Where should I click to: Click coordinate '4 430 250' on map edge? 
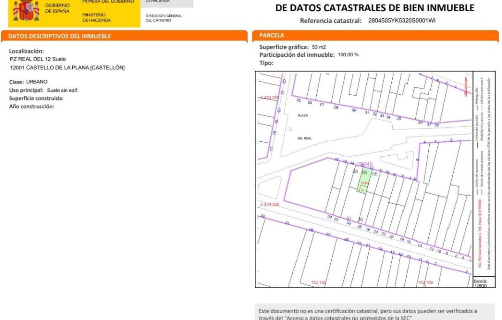(x=269, y=98)
